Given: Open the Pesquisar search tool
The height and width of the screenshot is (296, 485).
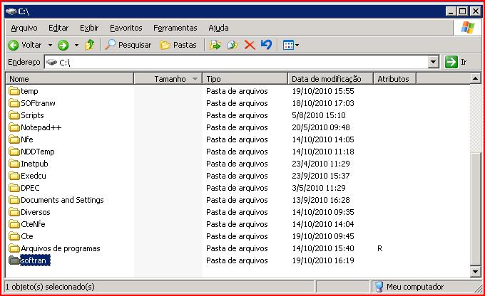Looking at the screenshot, I should pos(128,45).
